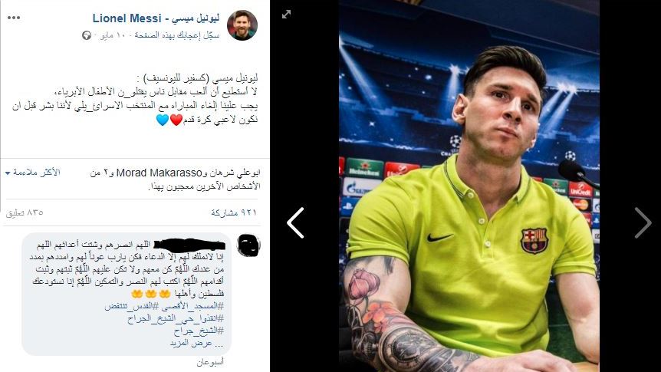Click the blacked-out commenter avatar
Viewport: 661px width, 372px height.
coord(248,245)
